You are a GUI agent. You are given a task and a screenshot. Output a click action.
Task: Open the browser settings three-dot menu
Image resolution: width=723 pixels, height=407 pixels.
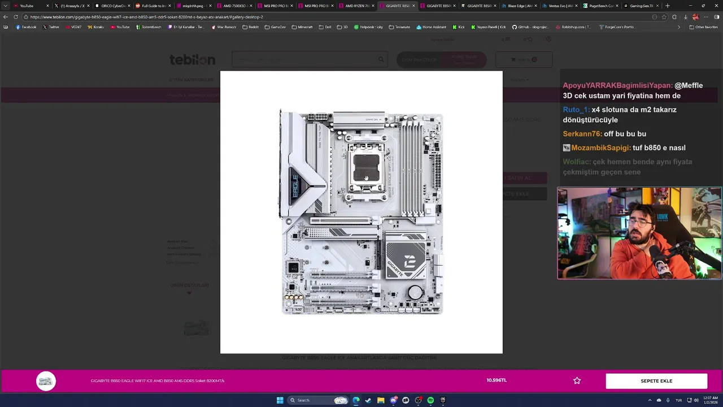pyautogui.click(x=705, y=17)
